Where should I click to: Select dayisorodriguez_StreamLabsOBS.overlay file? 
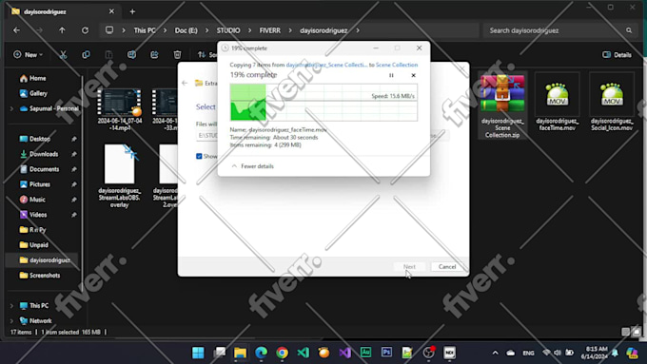click(120, 175)
